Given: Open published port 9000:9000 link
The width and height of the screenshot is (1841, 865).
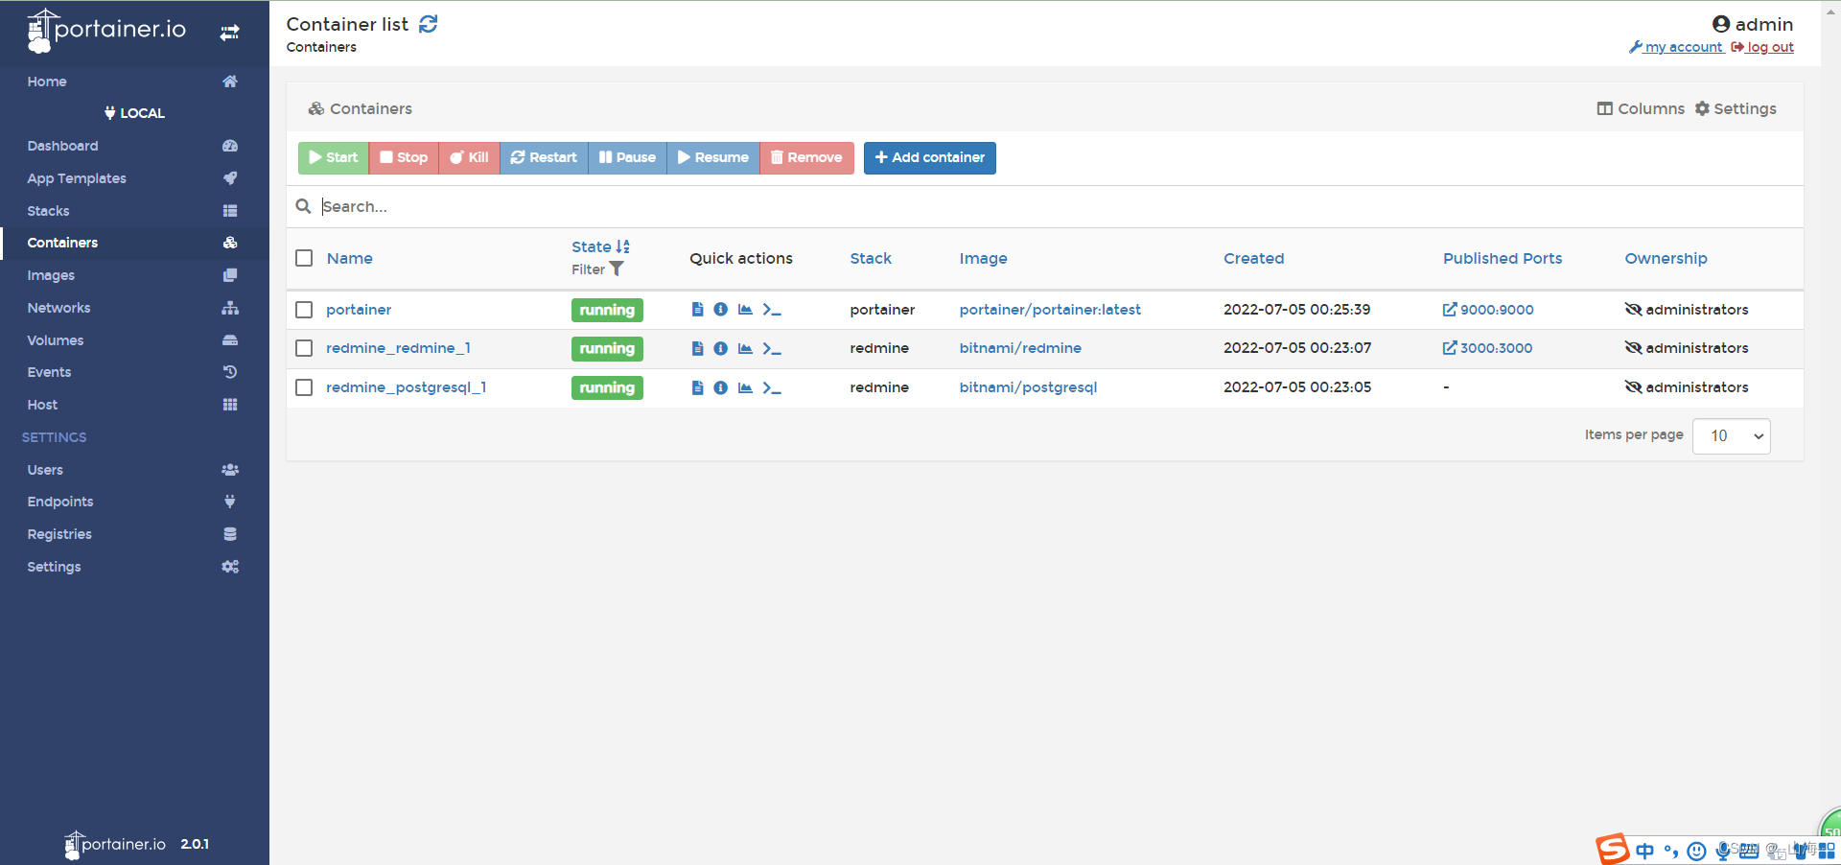Looking at the screenshot, I should click(x=1488, y=310).
